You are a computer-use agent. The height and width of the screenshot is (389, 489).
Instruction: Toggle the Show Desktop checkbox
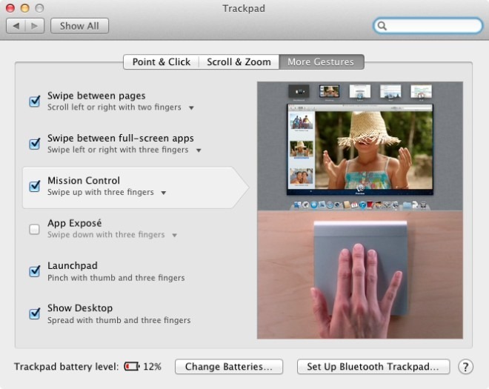pyautogui.click(x=35, y=313)
